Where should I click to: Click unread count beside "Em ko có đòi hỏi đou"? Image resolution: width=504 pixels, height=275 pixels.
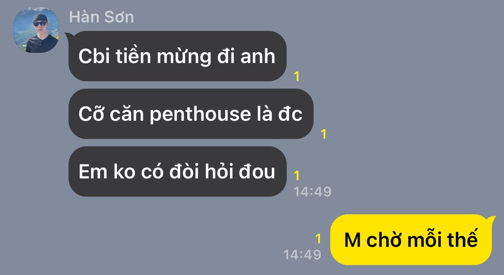pyautogui.click(x=297, y=176)
